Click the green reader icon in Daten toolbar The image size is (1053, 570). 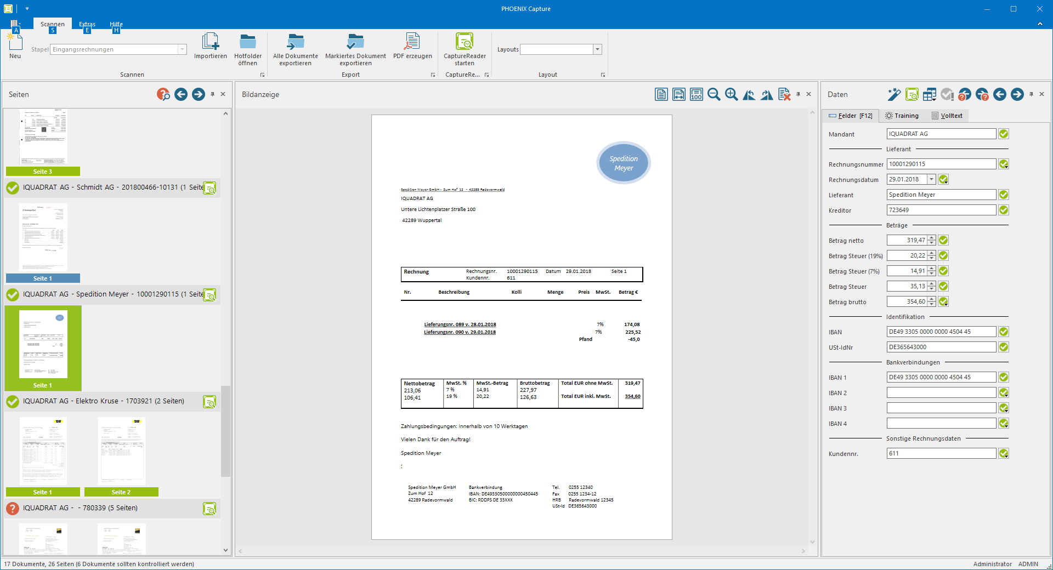click(x=912, y=94)
